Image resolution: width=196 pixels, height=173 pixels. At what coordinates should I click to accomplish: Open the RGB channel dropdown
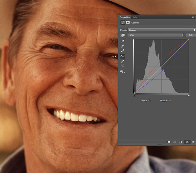tap(155, 35)
